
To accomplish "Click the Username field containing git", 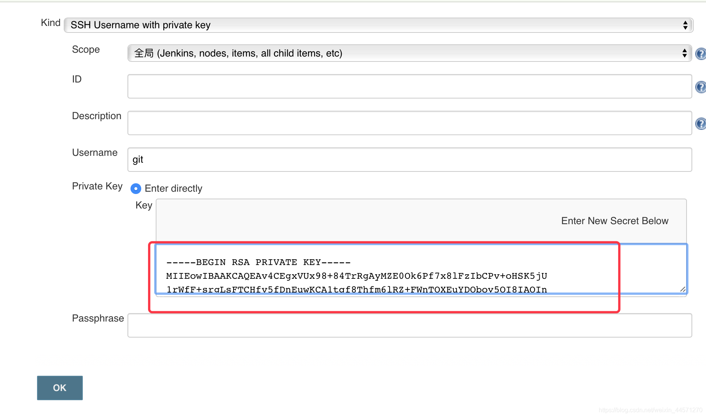I will [409, 160].
